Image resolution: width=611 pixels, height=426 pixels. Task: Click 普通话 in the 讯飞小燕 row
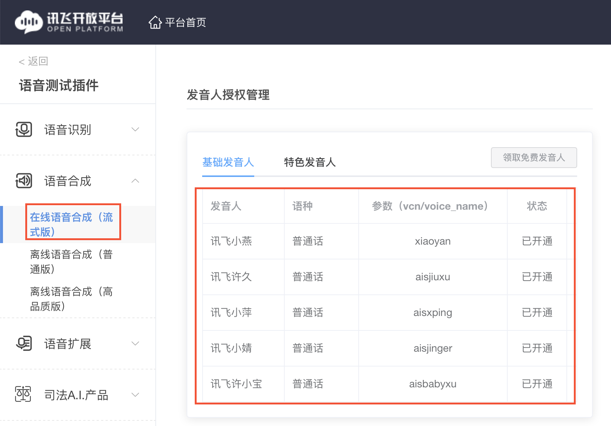(308, 241)
